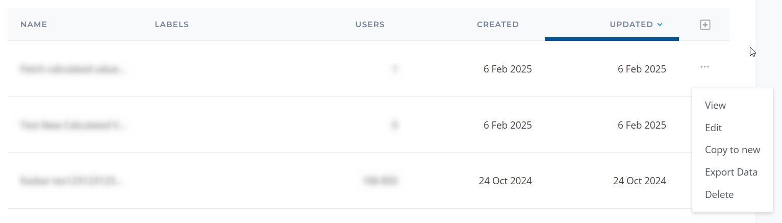Sort table by the NAME column

tap(34, 24)
